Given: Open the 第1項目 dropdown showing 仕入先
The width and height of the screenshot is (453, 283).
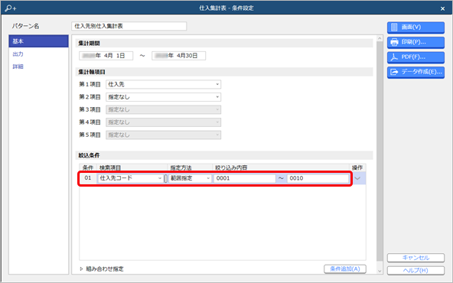Looking at the screenshot, I should click(x=164, y=84).
